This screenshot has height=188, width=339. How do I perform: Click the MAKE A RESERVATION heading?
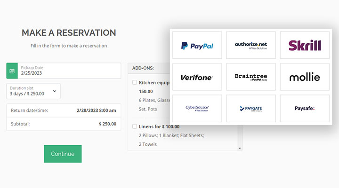[x=69, y=33]
